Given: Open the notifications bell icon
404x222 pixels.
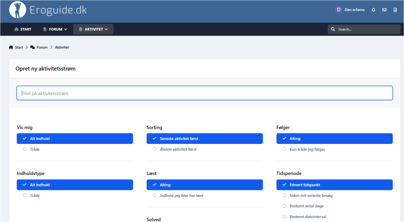Looking at the screenshot, I should coord(373,10).
